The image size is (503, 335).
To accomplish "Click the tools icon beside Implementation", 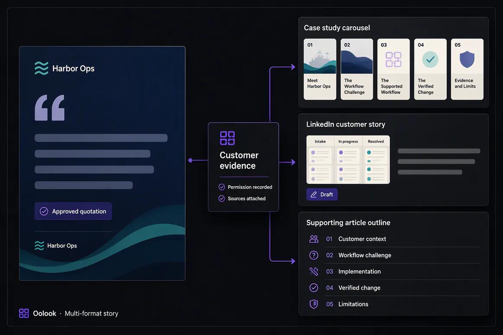I will click(314, 272).
